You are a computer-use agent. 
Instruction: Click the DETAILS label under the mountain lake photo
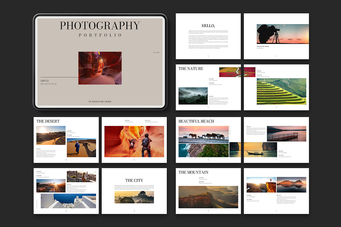(279, 196)
